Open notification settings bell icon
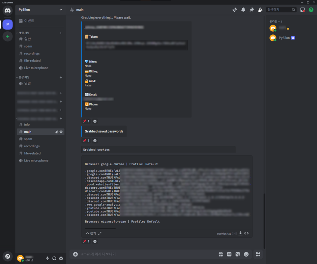The height and width of the screenshot is (264, 317). 243,10
